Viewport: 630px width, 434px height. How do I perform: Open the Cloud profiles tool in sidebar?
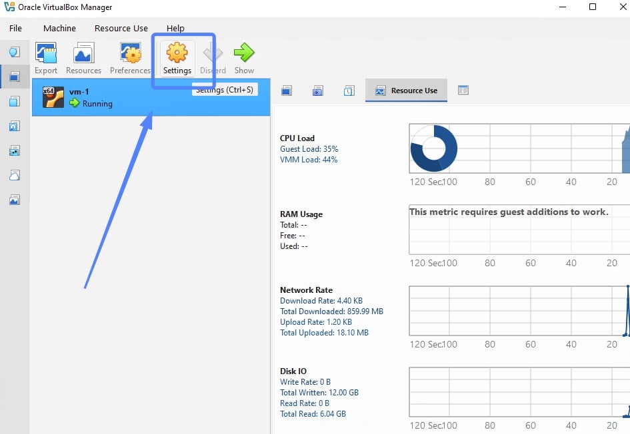(x=15, y=175)
